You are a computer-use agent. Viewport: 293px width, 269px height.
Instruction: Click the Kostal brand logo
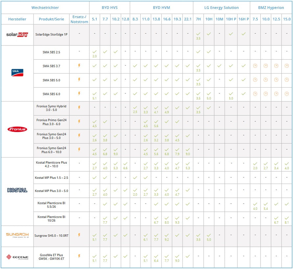[x=17, y=190]
